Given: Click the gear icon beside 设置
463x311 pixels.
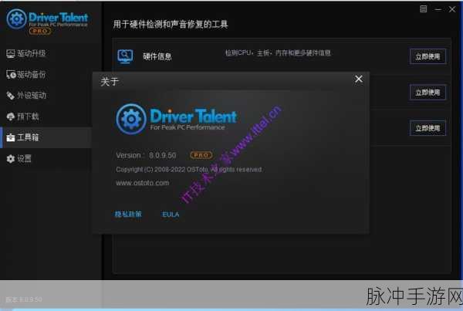Looking at the screenshot, I should 10,159.
